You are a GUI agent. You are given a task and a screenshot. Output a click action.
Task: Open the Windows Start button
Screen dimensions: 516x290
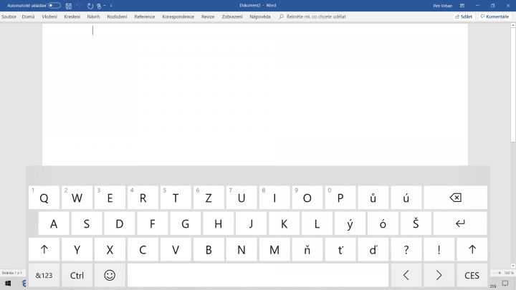pos(8,283)
